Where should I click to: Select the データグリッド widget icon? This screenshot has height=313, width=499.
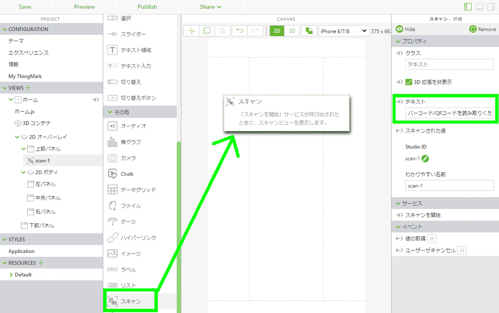[x=112, y=190]
